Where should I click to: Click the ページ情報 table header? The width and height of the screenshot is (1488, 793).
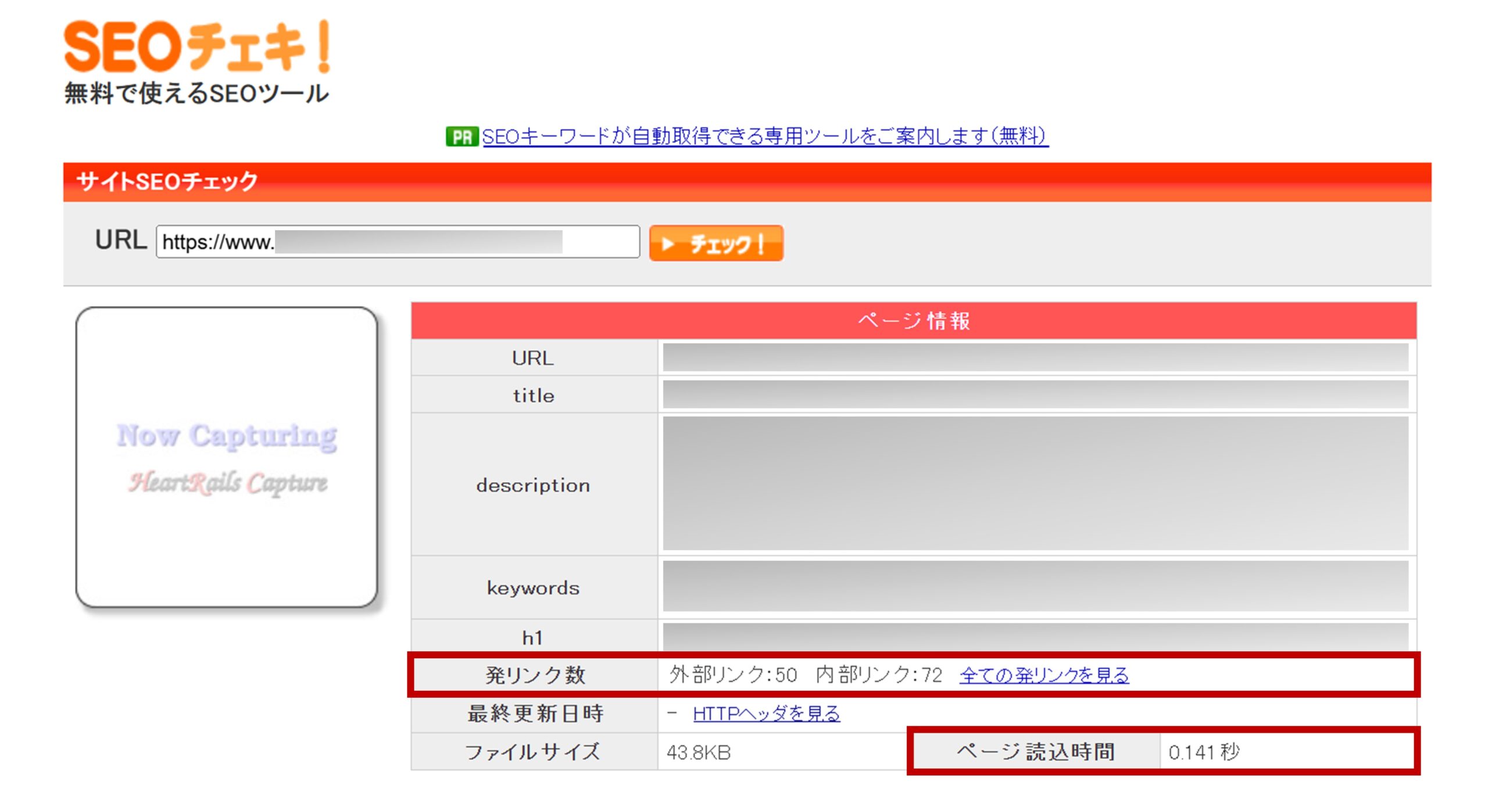[x=913, y=321]
